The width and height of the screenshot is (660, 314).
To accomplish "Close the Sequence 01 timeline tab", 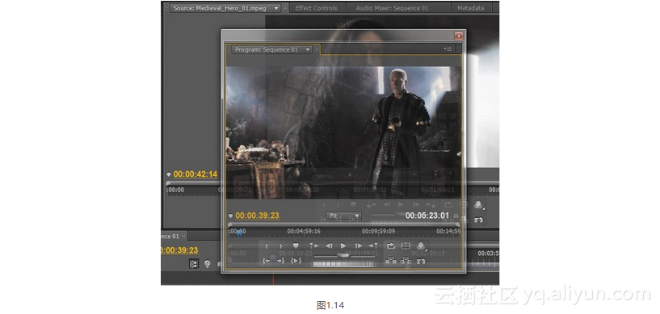I will pyautogui.click(x=183, y=237).
